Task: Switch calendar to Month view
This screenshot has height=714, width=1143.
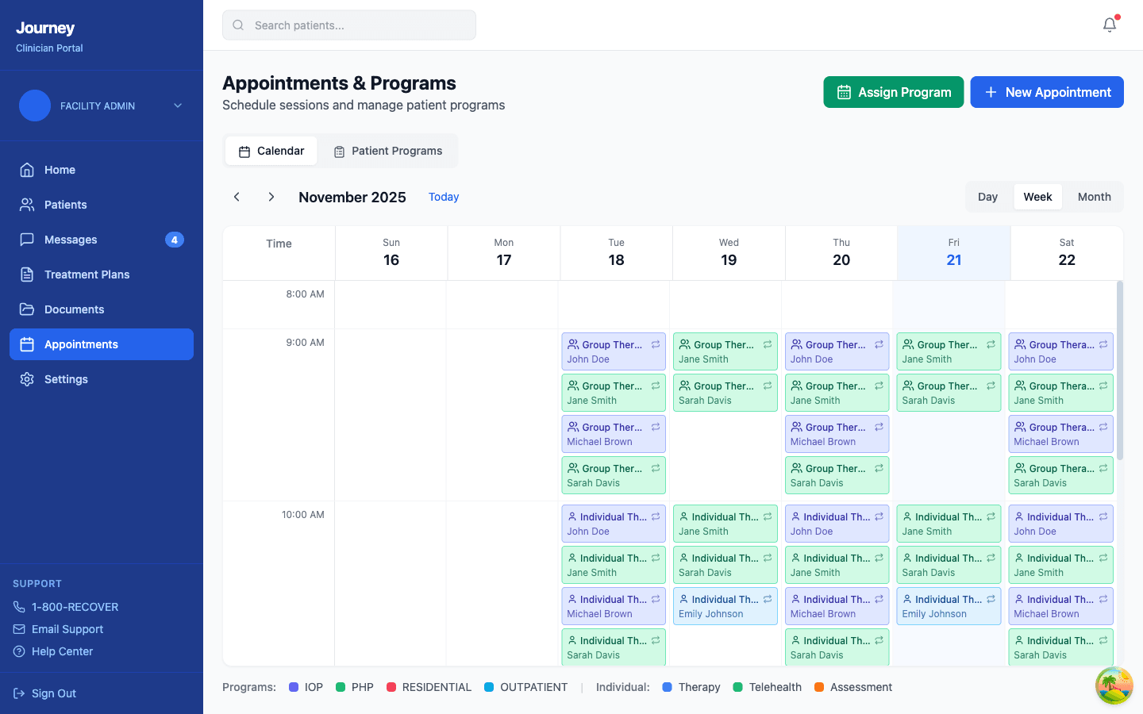Action: tap(1094, 196)
